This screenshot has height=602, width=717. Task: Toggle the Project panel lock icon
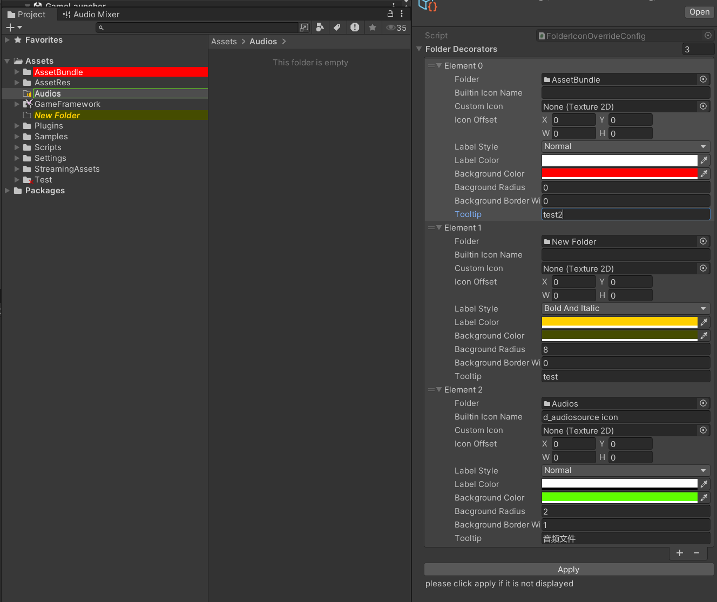390,14
